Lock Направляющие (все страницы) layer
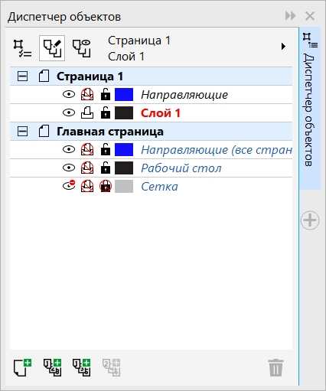The width and height of the screenshot is (326, 391). coord(106,149)
